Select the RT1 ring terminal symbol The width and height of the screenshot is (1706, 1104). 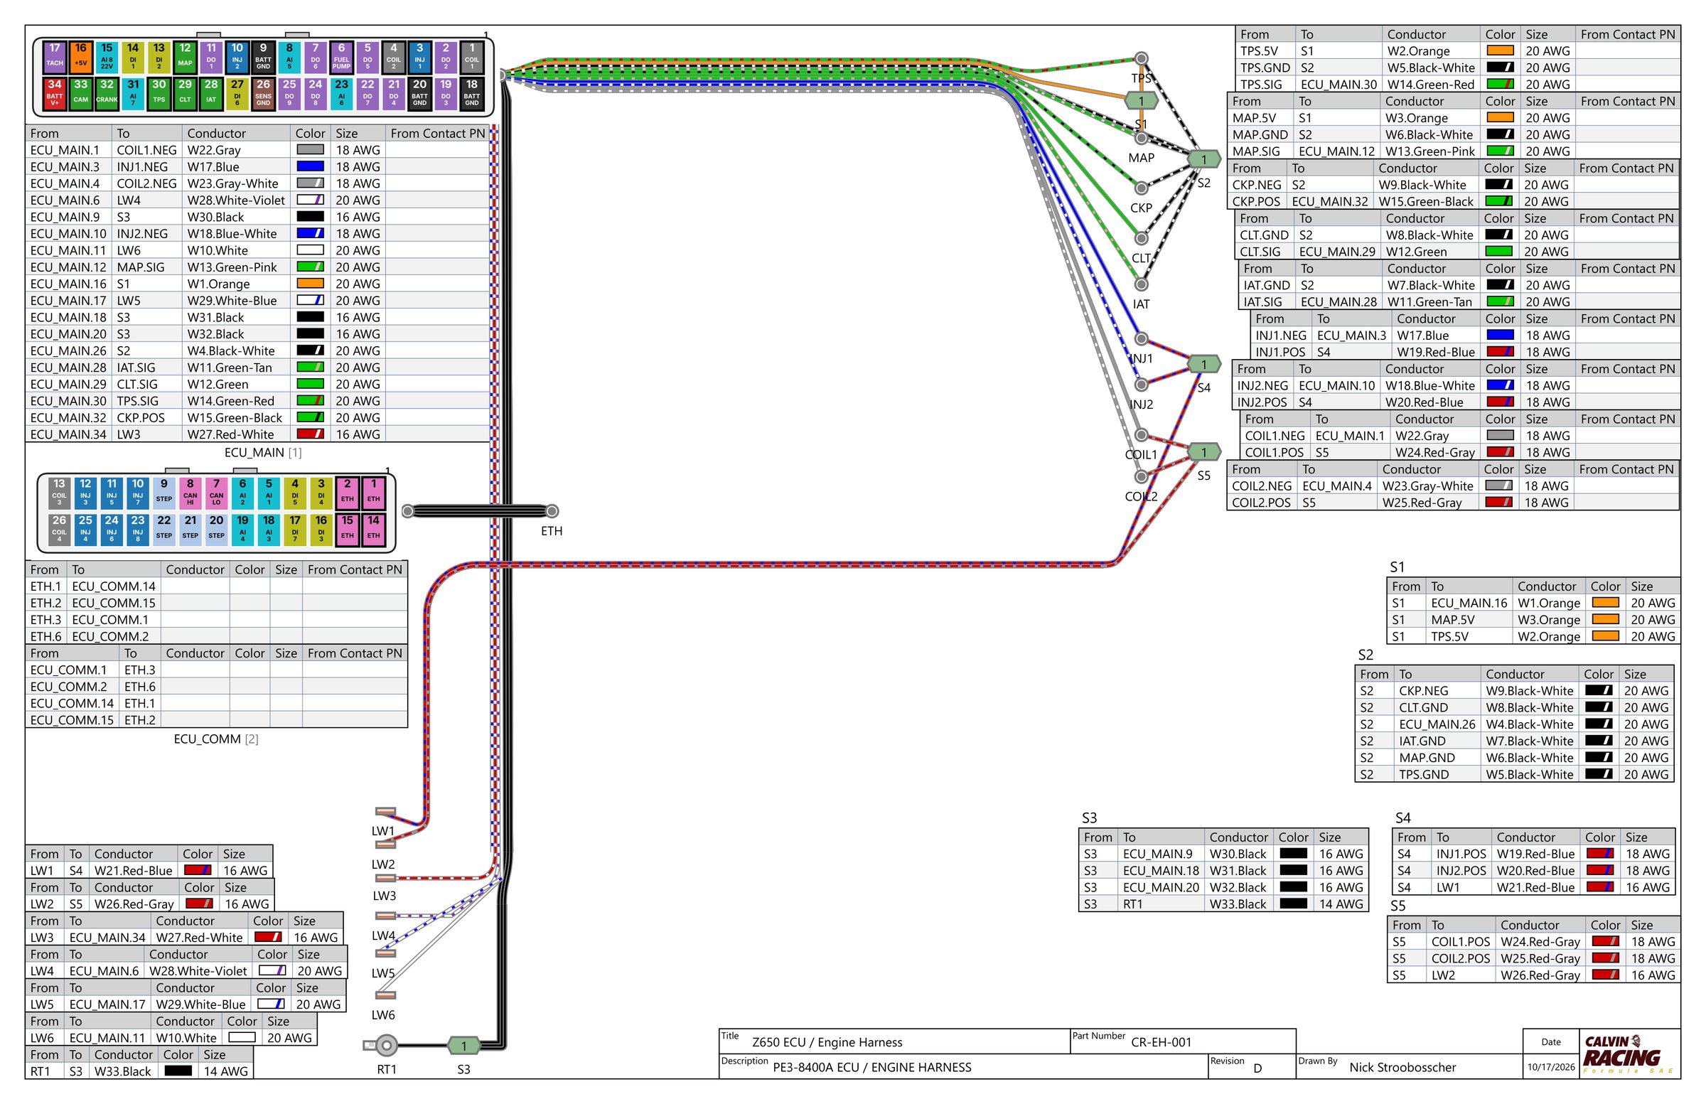(382, 1045)
